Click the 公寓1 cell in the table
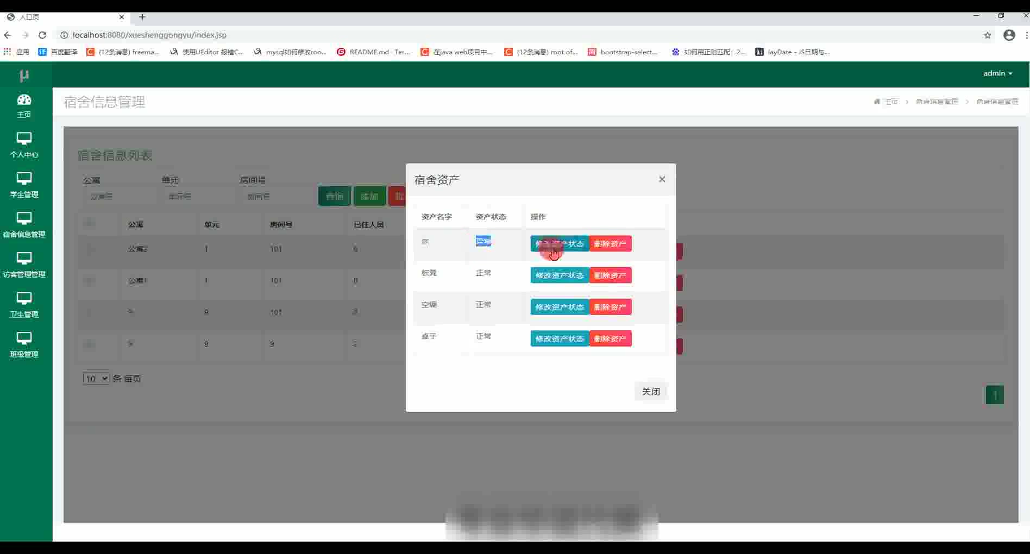The width and height of the screenshot is (1030, 554). [138, 280]
